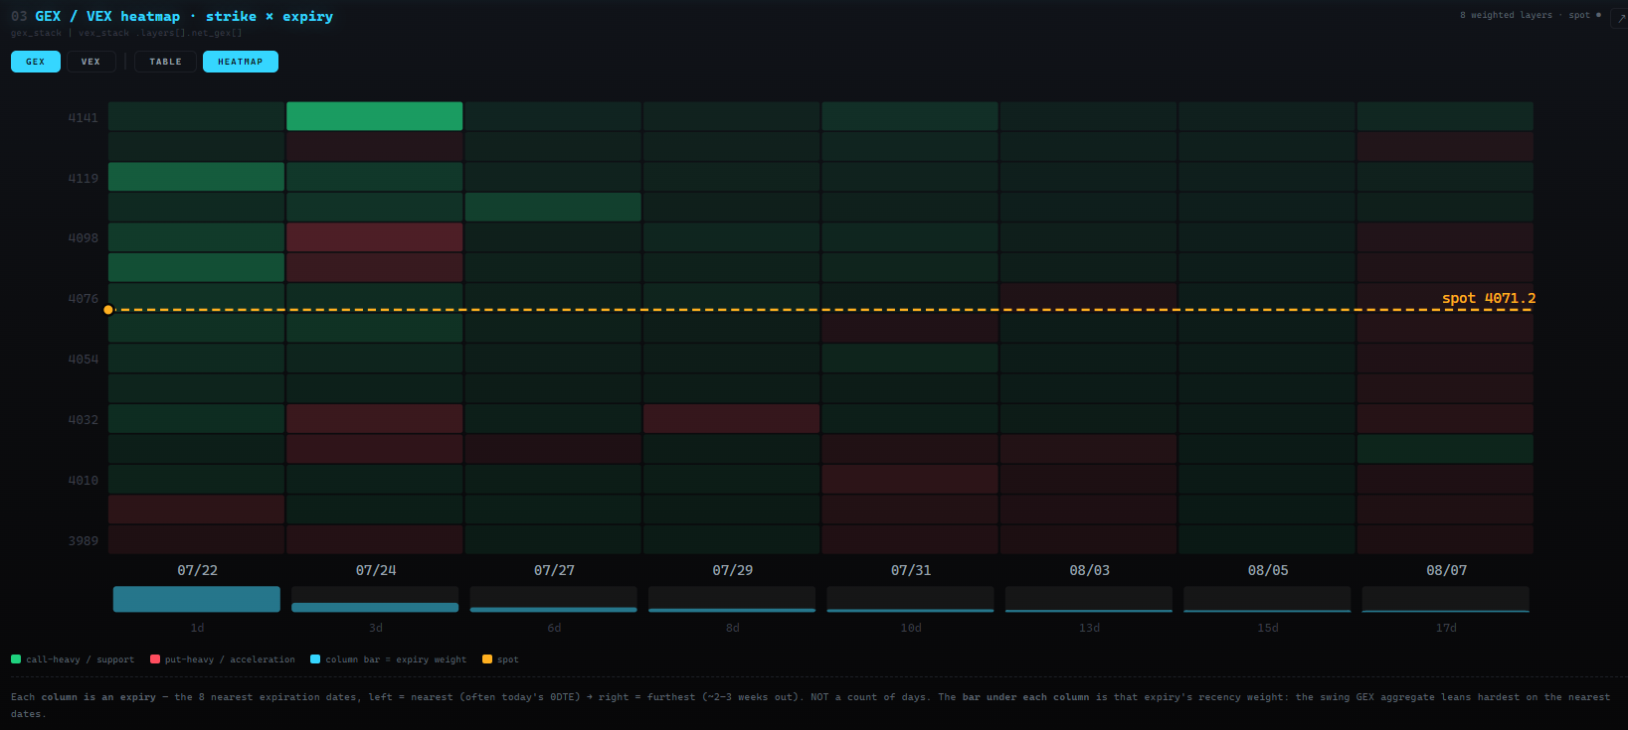Viewport: 1628px width, 730px height.
Task: Click the 4010 strike axis label
Action: point(84,480)
